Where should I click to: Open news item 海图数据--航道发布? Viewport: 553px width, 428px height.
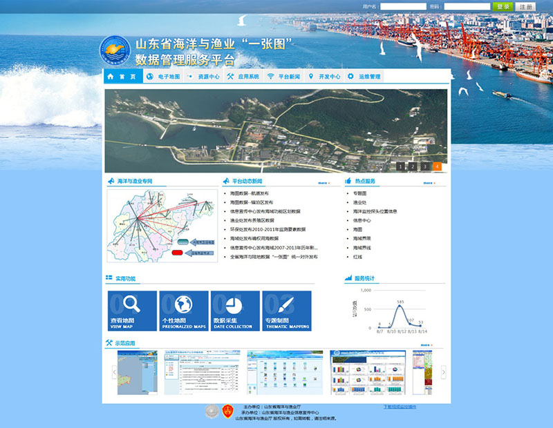[x=250, y=193]
